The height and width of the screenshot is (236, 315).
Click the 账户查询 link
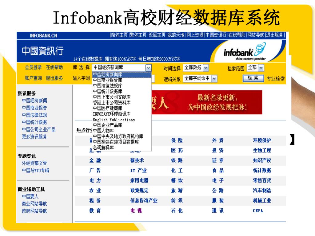(x=33, y=78)
